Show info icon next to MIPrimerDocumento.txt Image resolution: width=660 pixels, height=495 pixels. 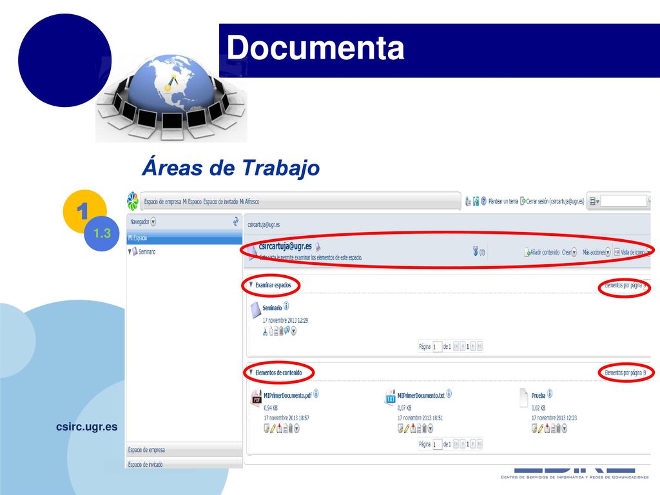coord(449,394)
